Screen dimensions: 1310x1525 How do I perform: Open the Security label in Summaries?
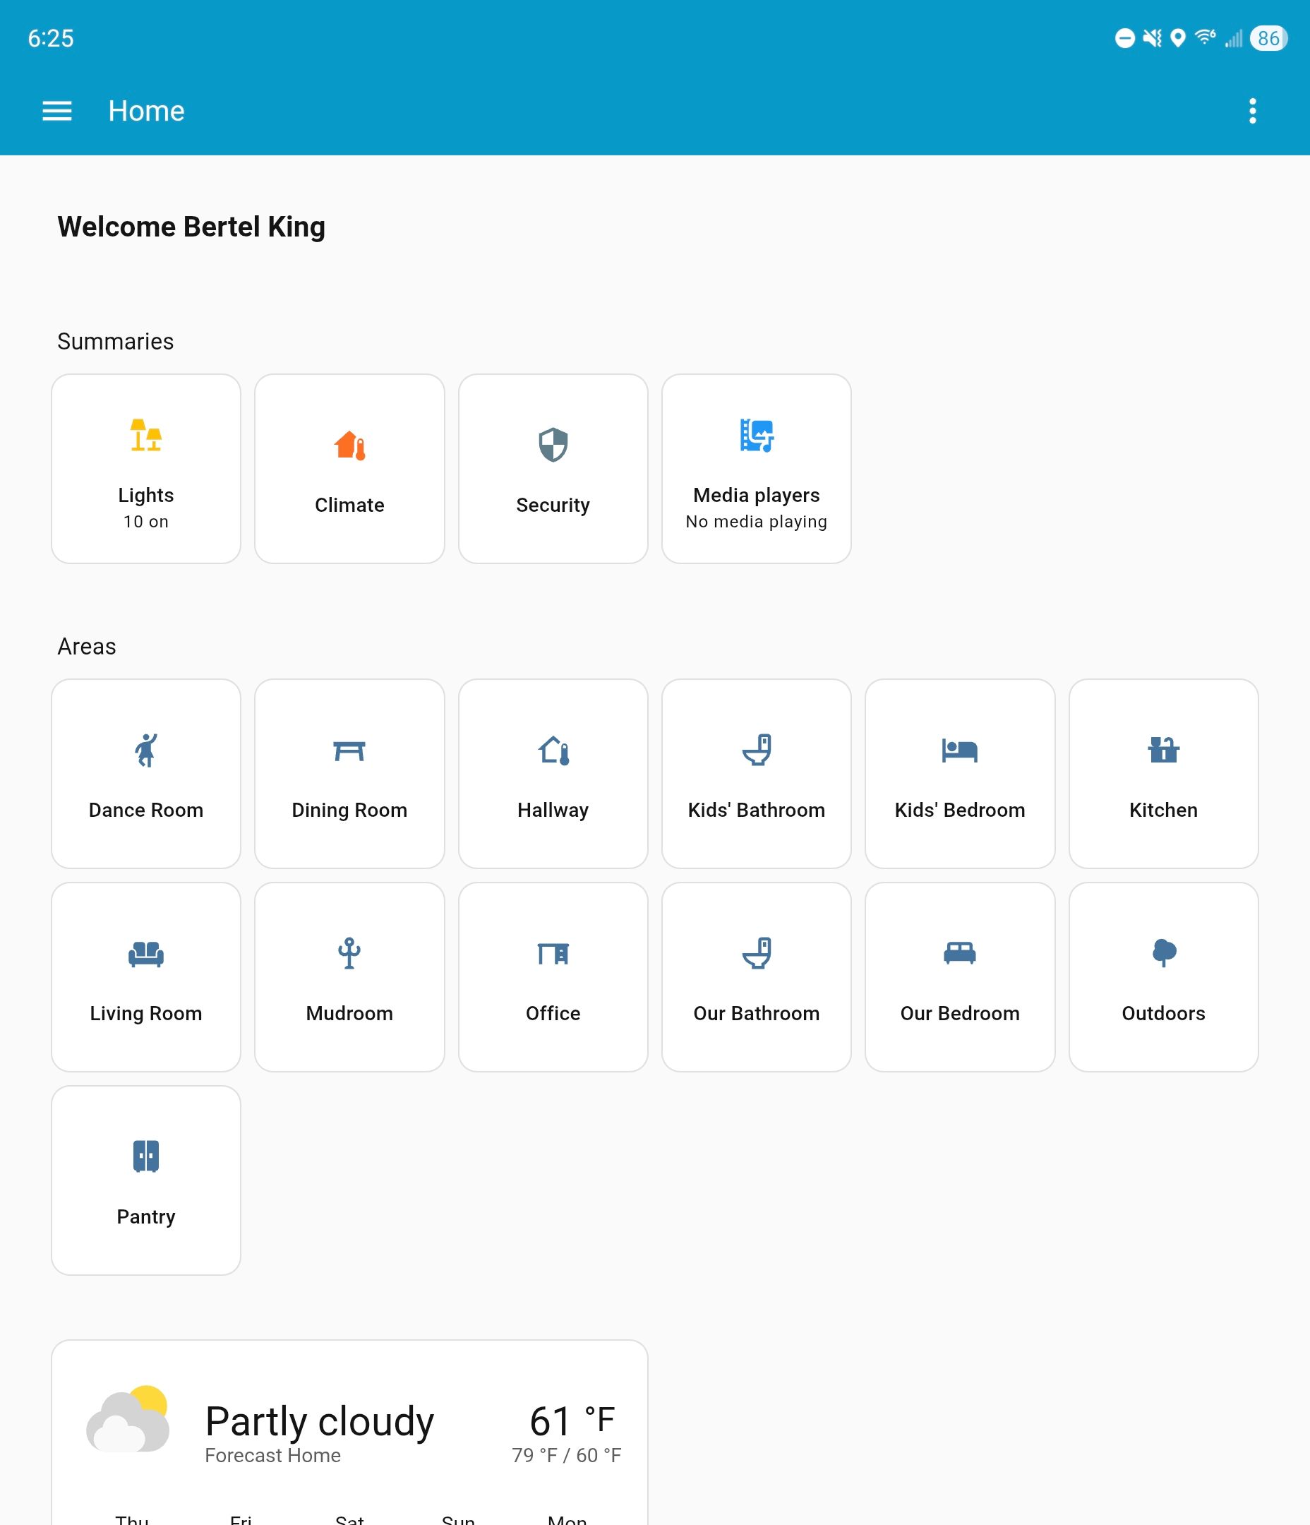click(553, 506)
